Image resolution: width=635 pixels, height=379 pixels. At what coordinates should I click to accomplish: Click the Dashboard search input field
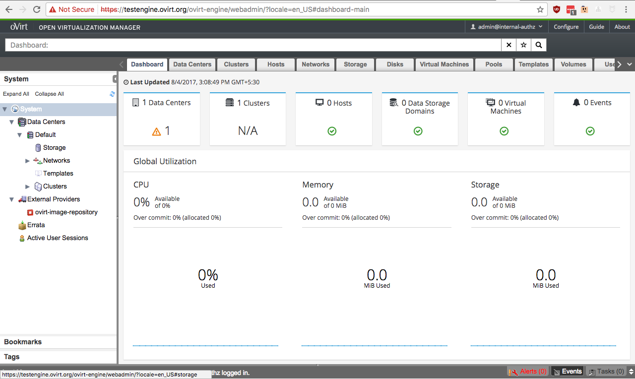pyautogui.click(x=253, y=45)
